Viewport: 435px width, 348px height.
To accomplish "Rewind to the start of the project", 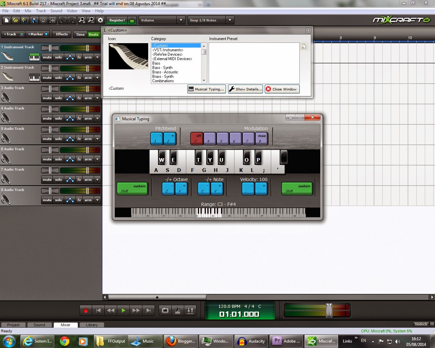I will [98, 310].
